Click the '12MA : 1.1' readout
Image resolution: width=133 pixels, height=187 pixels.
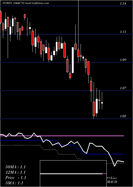15,172
